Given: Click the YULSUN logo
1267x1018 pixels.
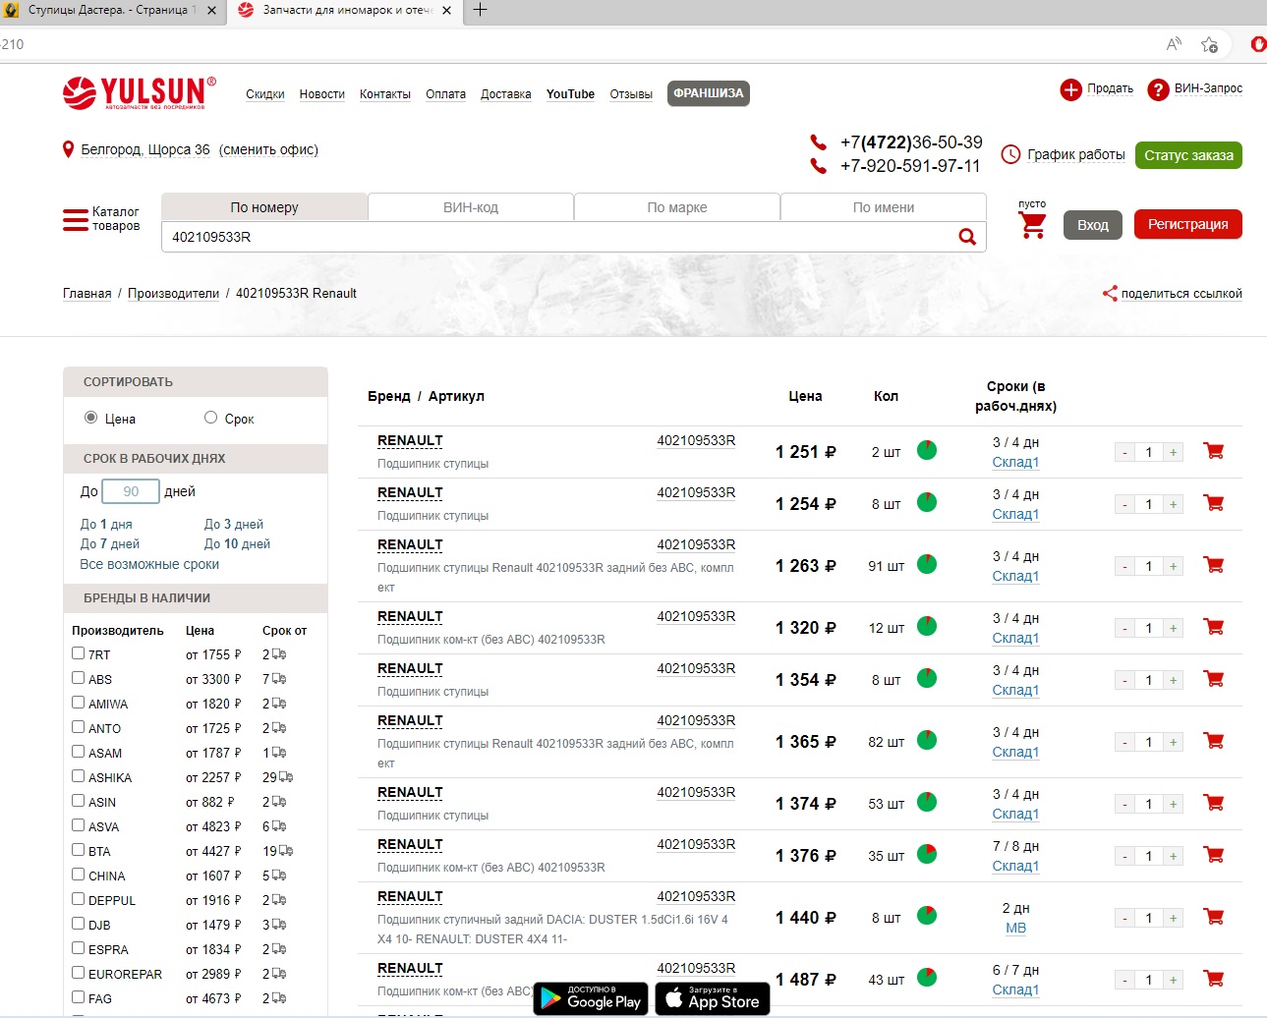Looking at the screenshot, I should [x=139, y=93].
